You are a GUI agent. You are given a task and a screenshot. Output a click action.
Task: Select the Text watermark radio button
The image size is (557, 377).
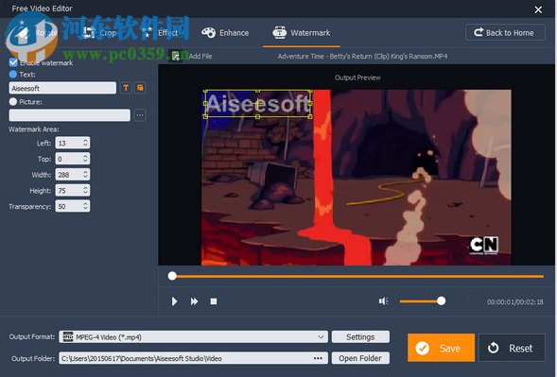pyautogui.click(x=13, y=75)
